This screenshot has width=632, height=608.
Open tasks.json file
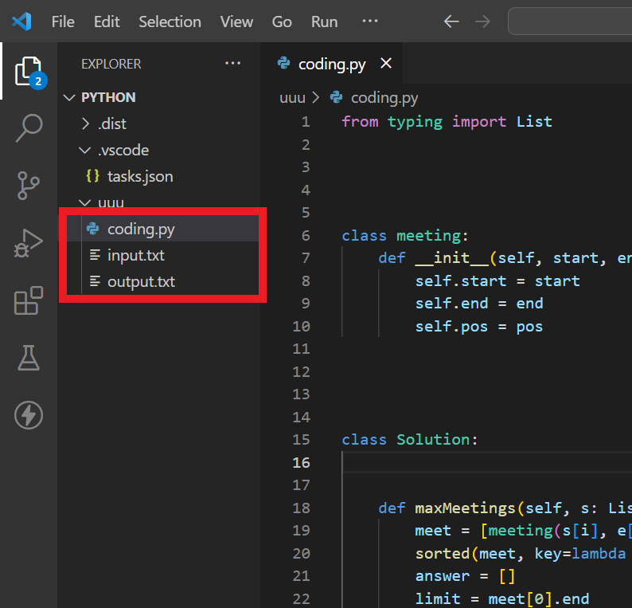140,176
